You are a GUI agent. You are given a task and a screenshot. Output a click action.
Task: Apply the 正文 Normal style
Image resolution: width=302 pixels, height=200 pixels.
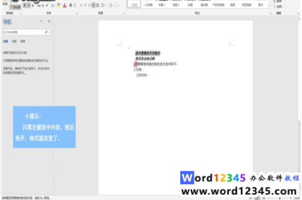point(134,4)
